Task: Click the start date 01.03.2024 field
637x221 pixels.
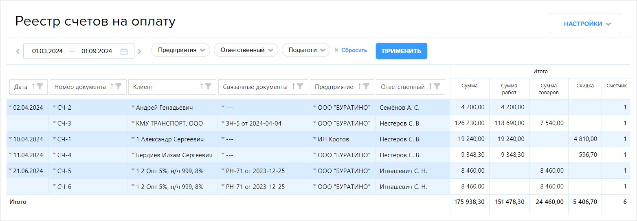Action: click(47, 51)
